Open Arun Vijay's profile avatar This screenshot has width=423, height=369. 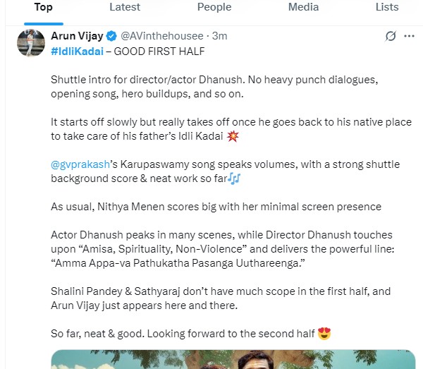pyautogui.click(x=31, y=42)
